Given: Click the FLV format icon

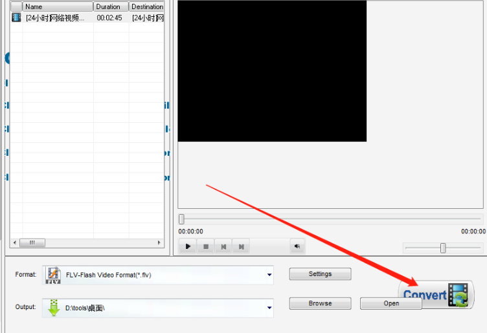Looking at the screenshot, I should pos(53,275).
